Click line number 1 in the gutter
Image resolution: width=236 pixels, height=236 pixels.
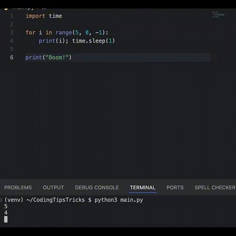[x=12, y=16]
